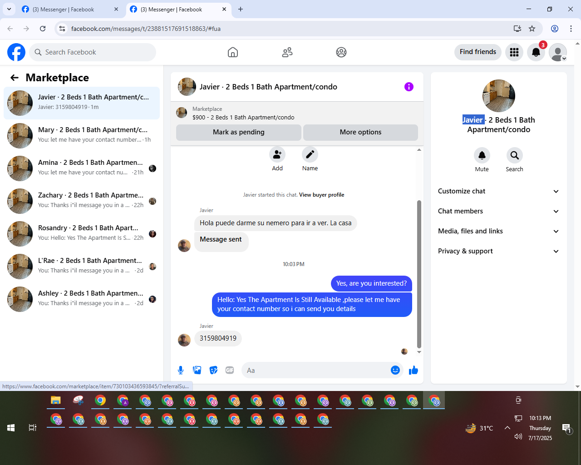Open Rosandry's apartment conversation
The image size is (581, 465).
(82, 234)
